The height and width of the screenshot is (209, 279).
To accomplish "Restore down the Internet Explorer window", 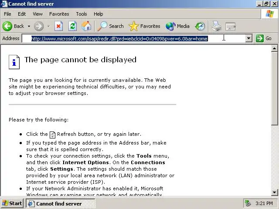I will (x=266, y=4).
